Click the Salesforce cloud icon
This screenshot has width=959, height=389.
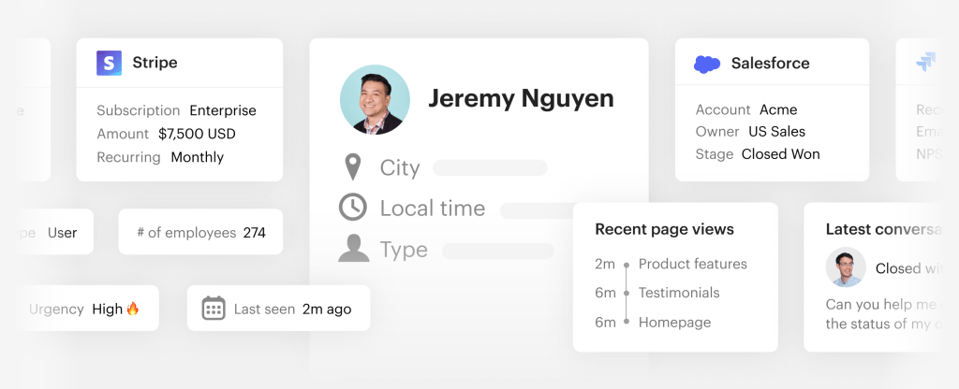[x=707, y=64]
